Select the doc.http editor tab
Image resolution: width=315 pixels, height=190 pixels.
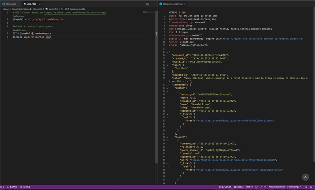click(x=31, y=4)
